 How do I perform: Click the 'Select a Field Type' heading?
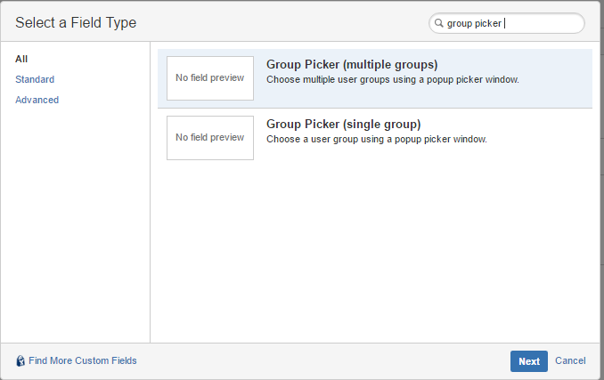(x=76, y=22)
